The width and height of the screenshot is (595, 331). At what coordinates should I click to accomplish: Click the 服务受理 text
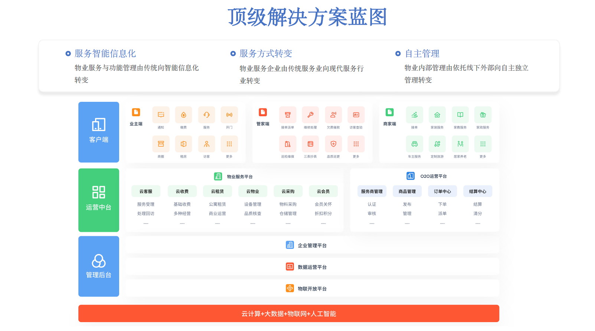pos(146,204)
